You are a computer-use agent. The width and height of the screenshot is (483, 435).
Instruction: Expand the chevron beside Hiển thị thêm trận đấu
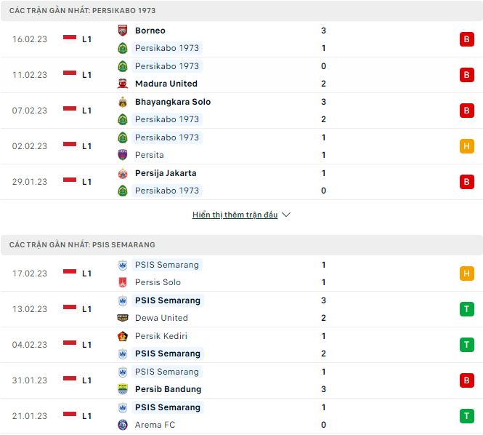(286, 215)
